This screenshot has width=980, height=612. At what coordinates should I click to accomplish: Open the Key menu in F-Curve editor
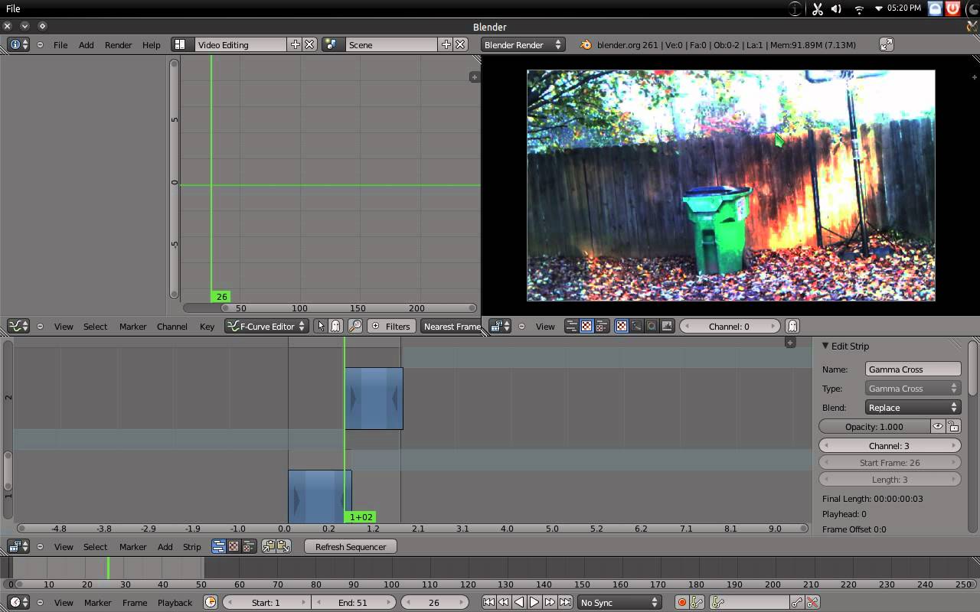(207, 326)
